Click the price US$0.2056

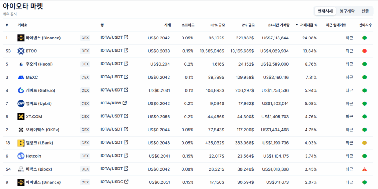click(159, 117)
